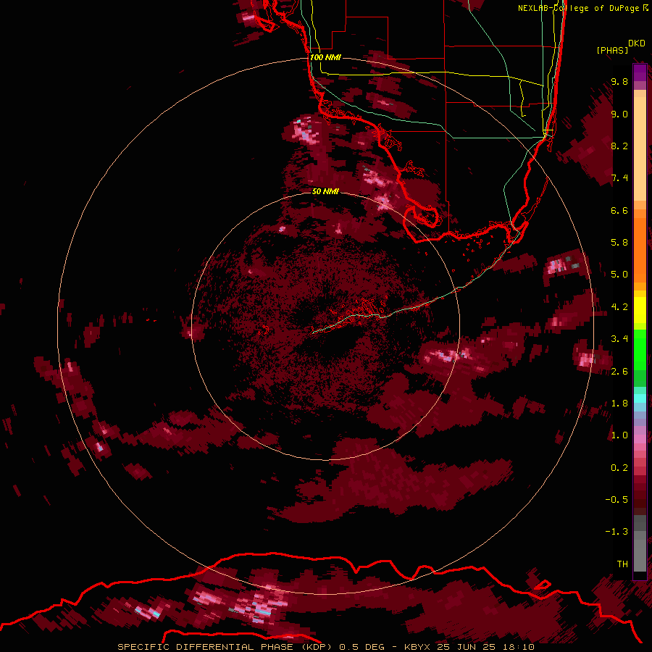Click the 3.4 value on the color scale

point(619,339)
